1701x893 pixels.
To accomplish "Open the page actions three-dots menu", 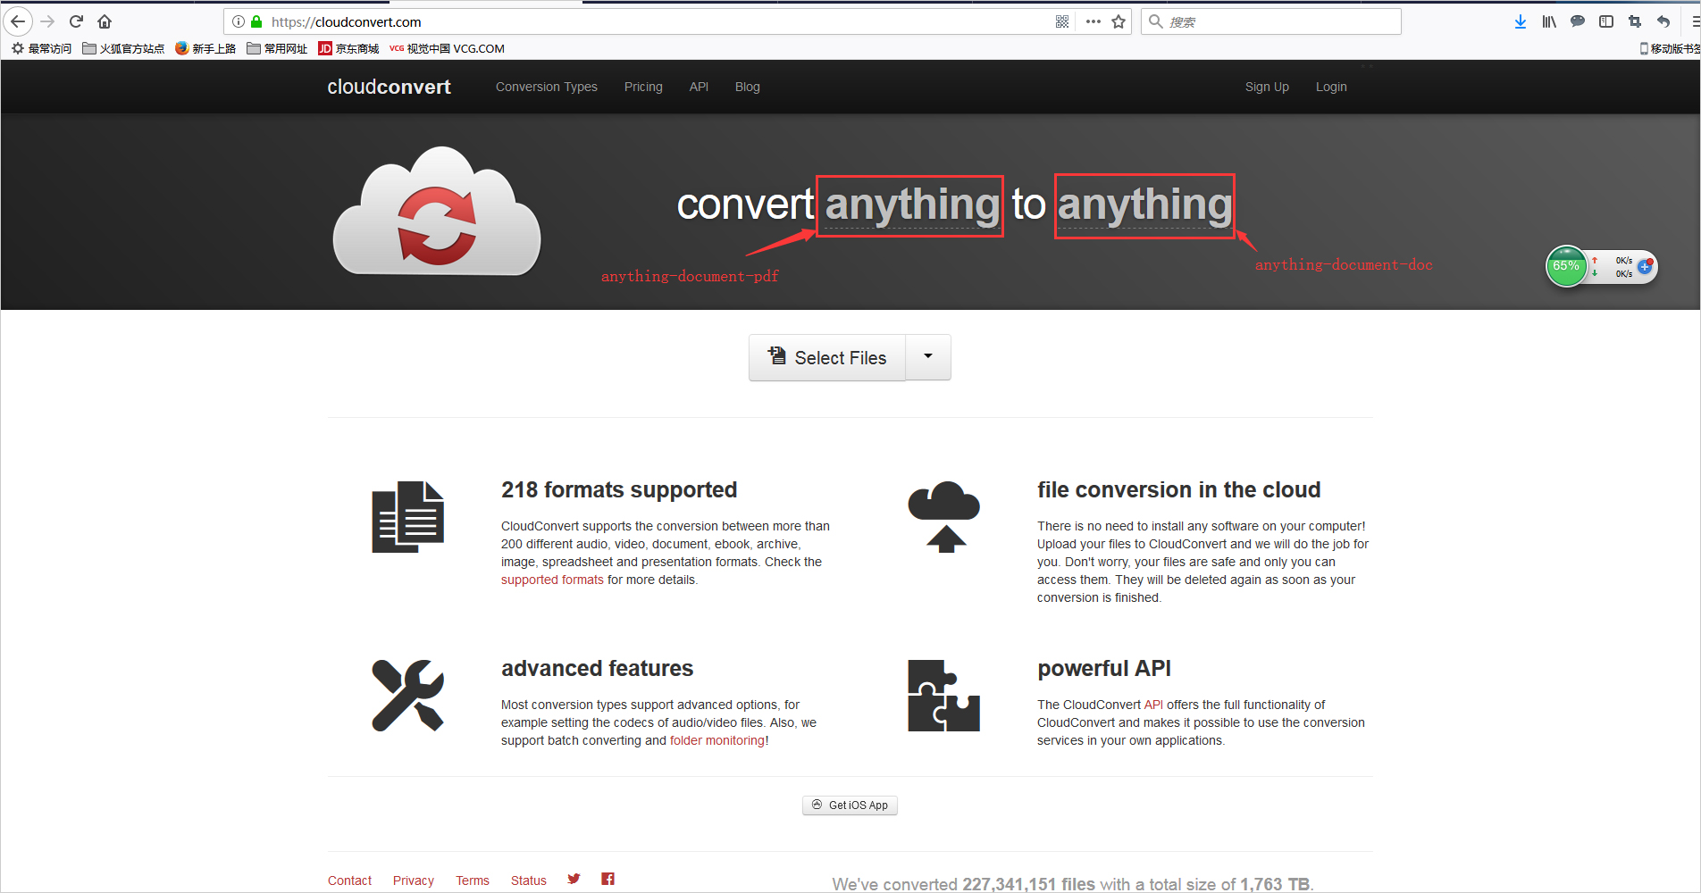I will 1093,21.
